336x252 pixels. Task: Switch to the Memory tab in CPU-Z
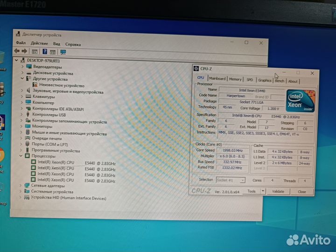[235, 79]
